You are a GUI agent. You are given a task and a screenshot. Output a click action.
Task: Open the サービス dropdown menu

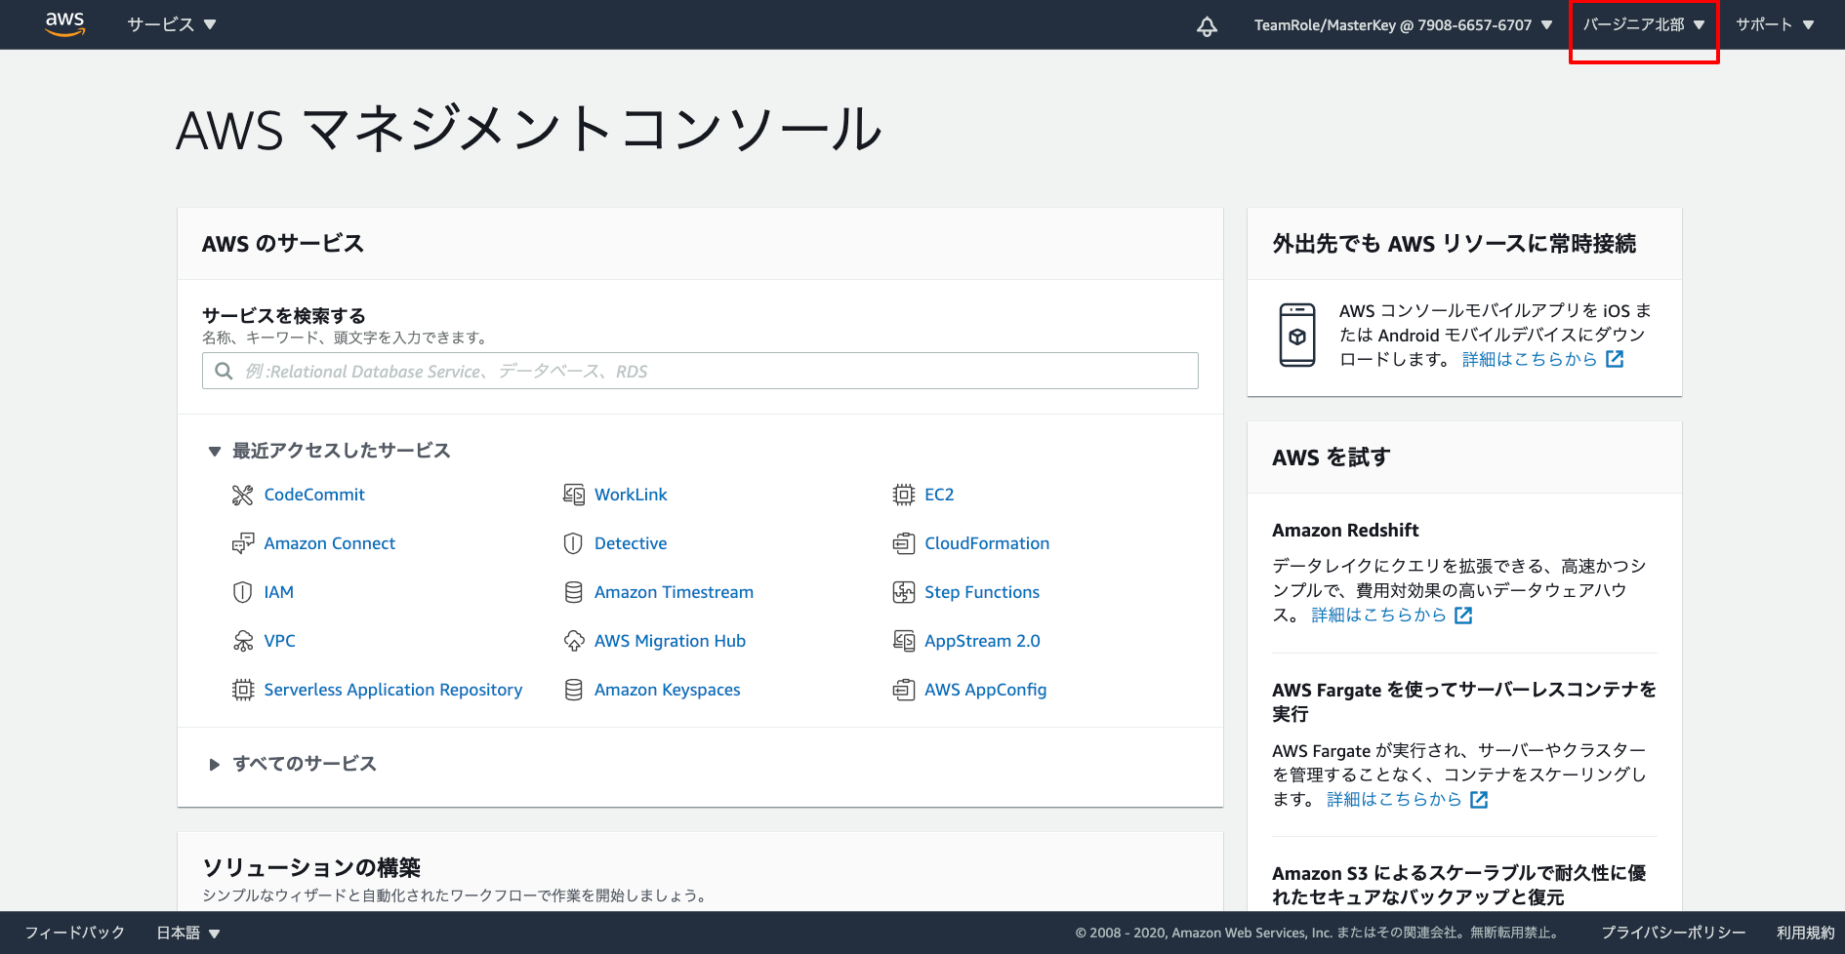[171, 24]
